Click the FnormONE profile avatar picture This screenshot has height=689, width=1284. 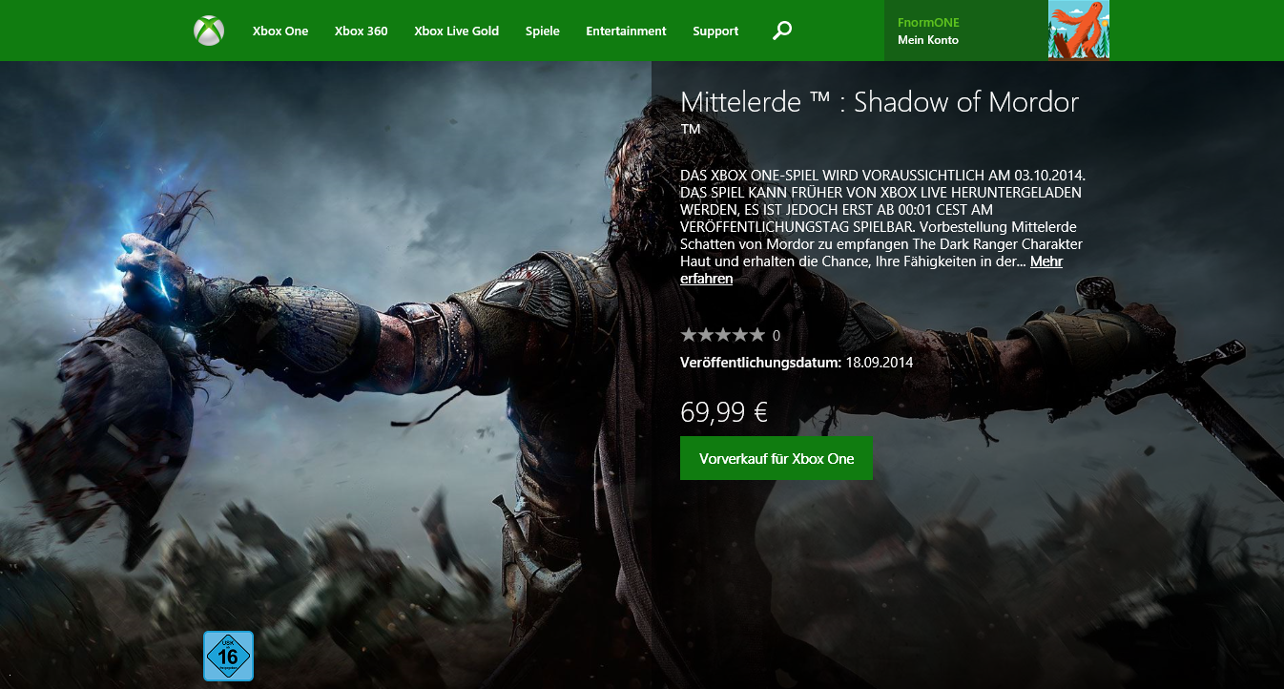1079,30
